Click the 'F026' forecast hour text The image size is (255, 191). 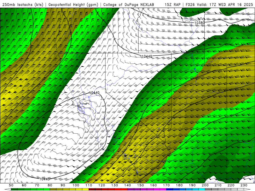pyautogui.click(x=190, y=4)
